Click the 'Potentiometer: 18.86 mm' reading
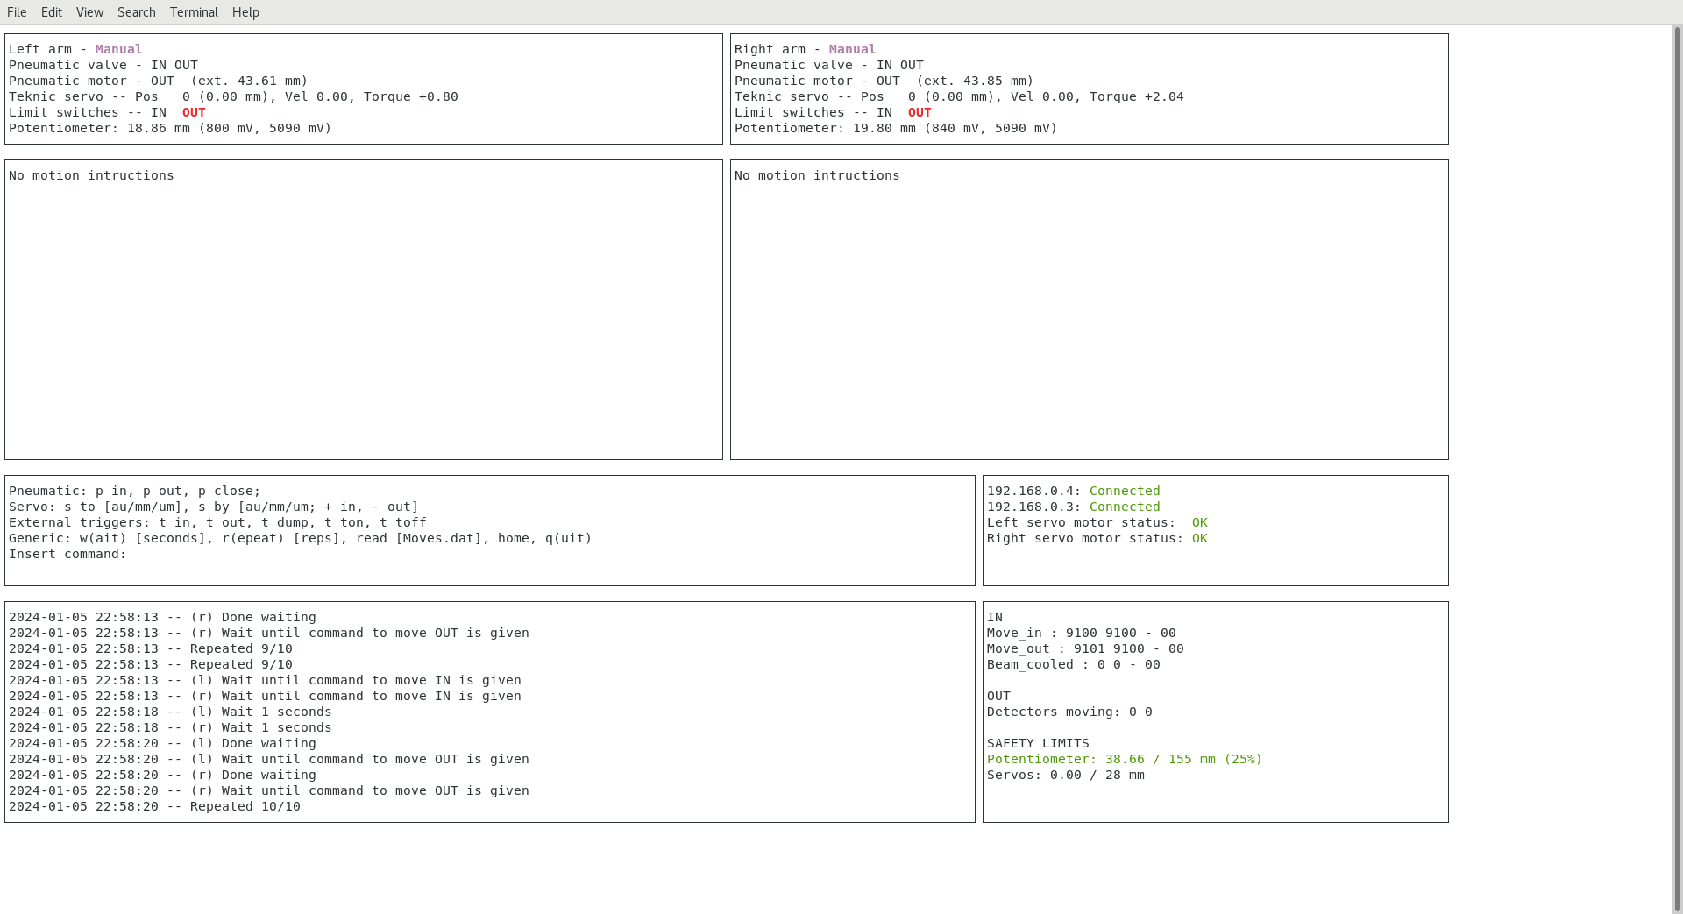 coord(99,128)
